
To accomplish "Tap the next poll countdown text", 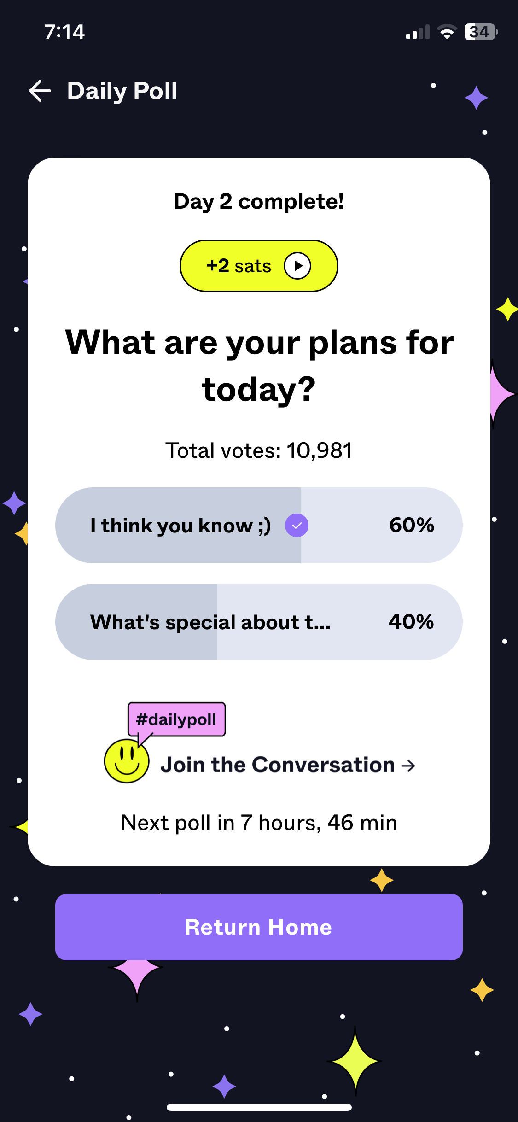I will [x=259, y=823].
